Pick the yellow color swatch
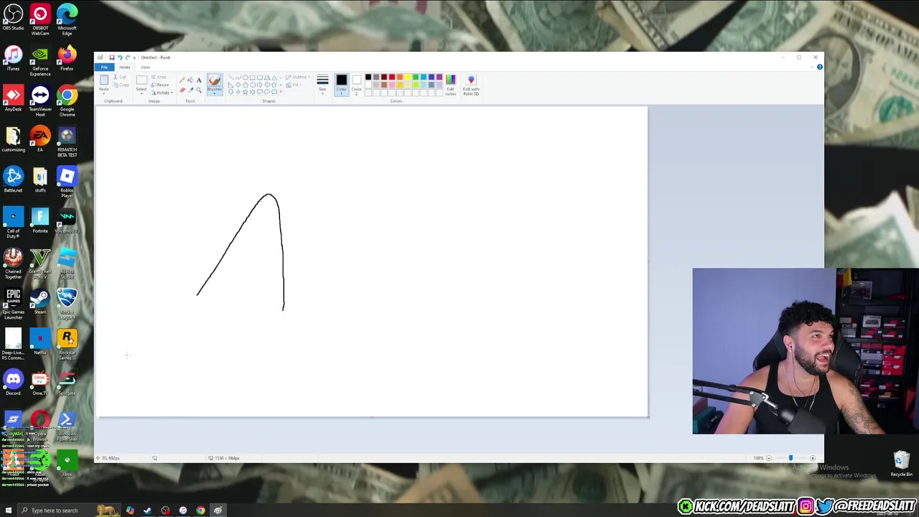Image resolution: width=919 pixels, height=517 pixels. 408,77
